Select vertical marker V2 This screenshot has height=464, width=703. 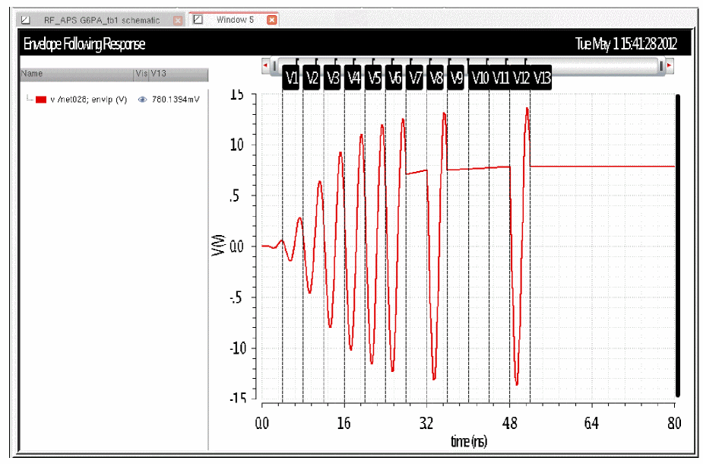pos(312,78)
